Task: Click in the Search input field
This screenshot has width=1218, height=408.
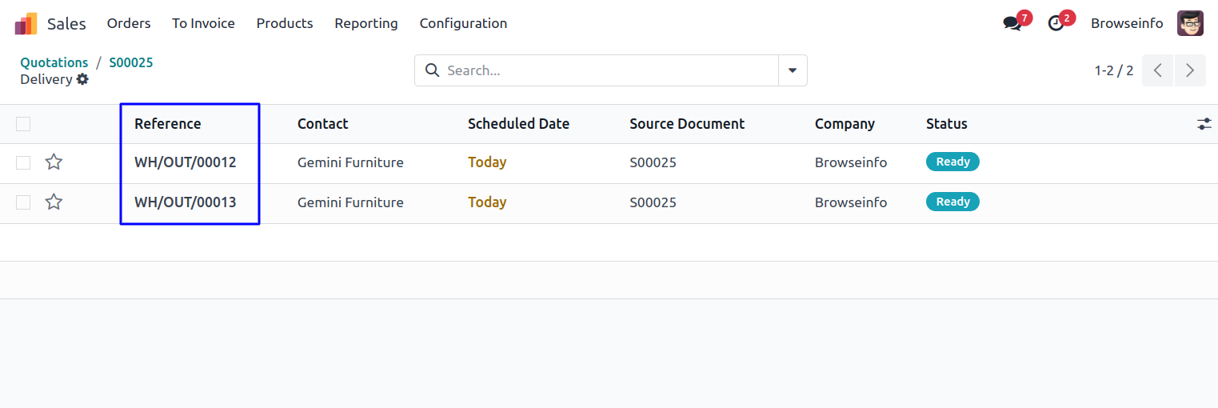Action: click(x=608, y=70)
